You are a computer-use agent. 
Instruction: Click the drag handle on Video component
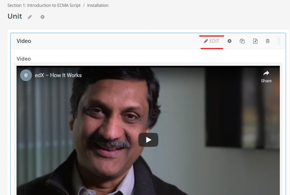279,41
